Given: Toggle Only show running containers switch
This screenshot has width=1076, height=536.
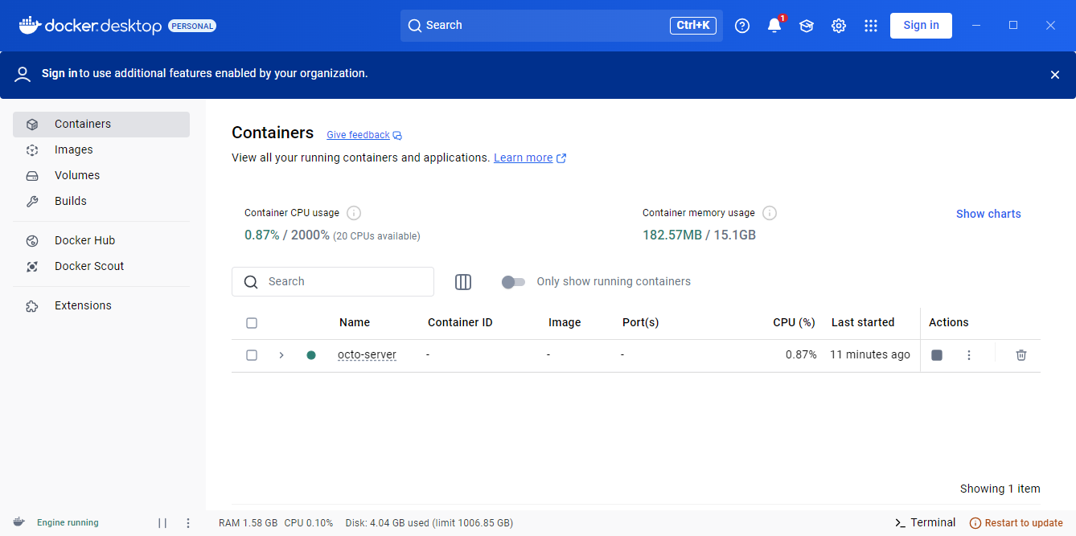Looking at the screenshot, I should [513, 282].
